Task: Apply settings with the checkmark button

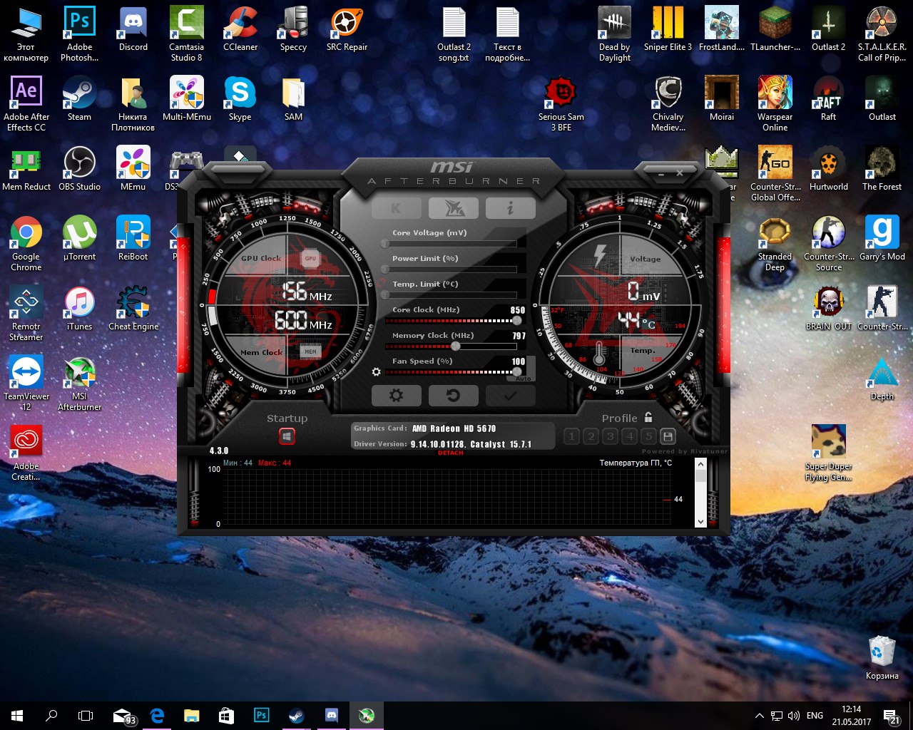Action: 510,395
